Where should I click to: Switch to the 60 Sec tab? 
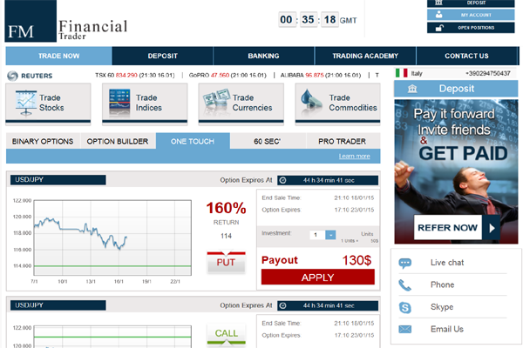(268, 141)
